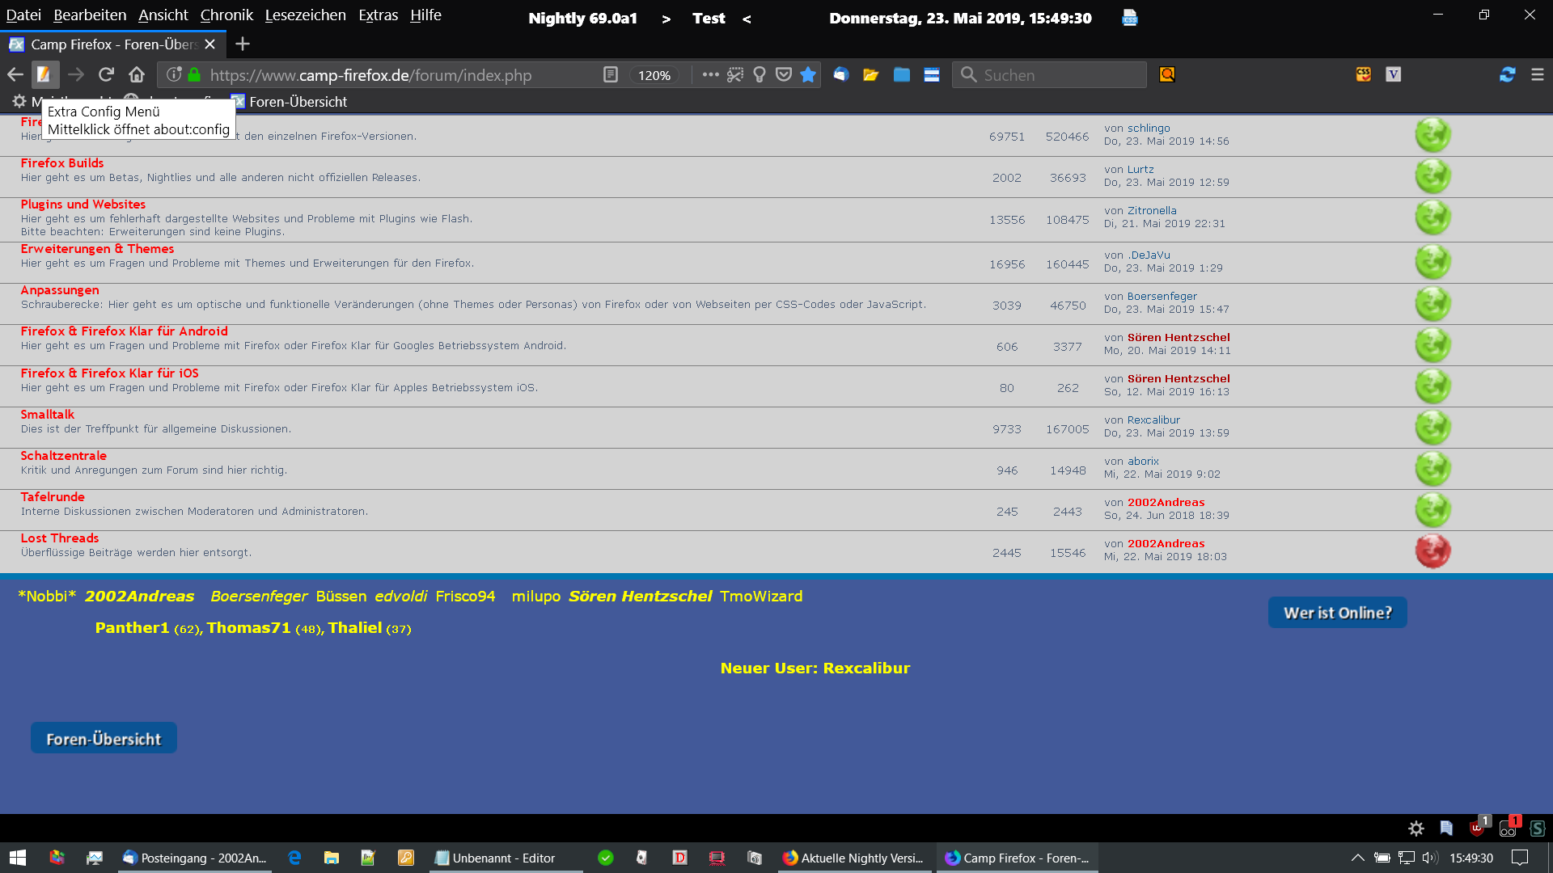The height and width of the screenshot is (873, 1553).
Task: Save page to Pocket
Action: point(783,75)
